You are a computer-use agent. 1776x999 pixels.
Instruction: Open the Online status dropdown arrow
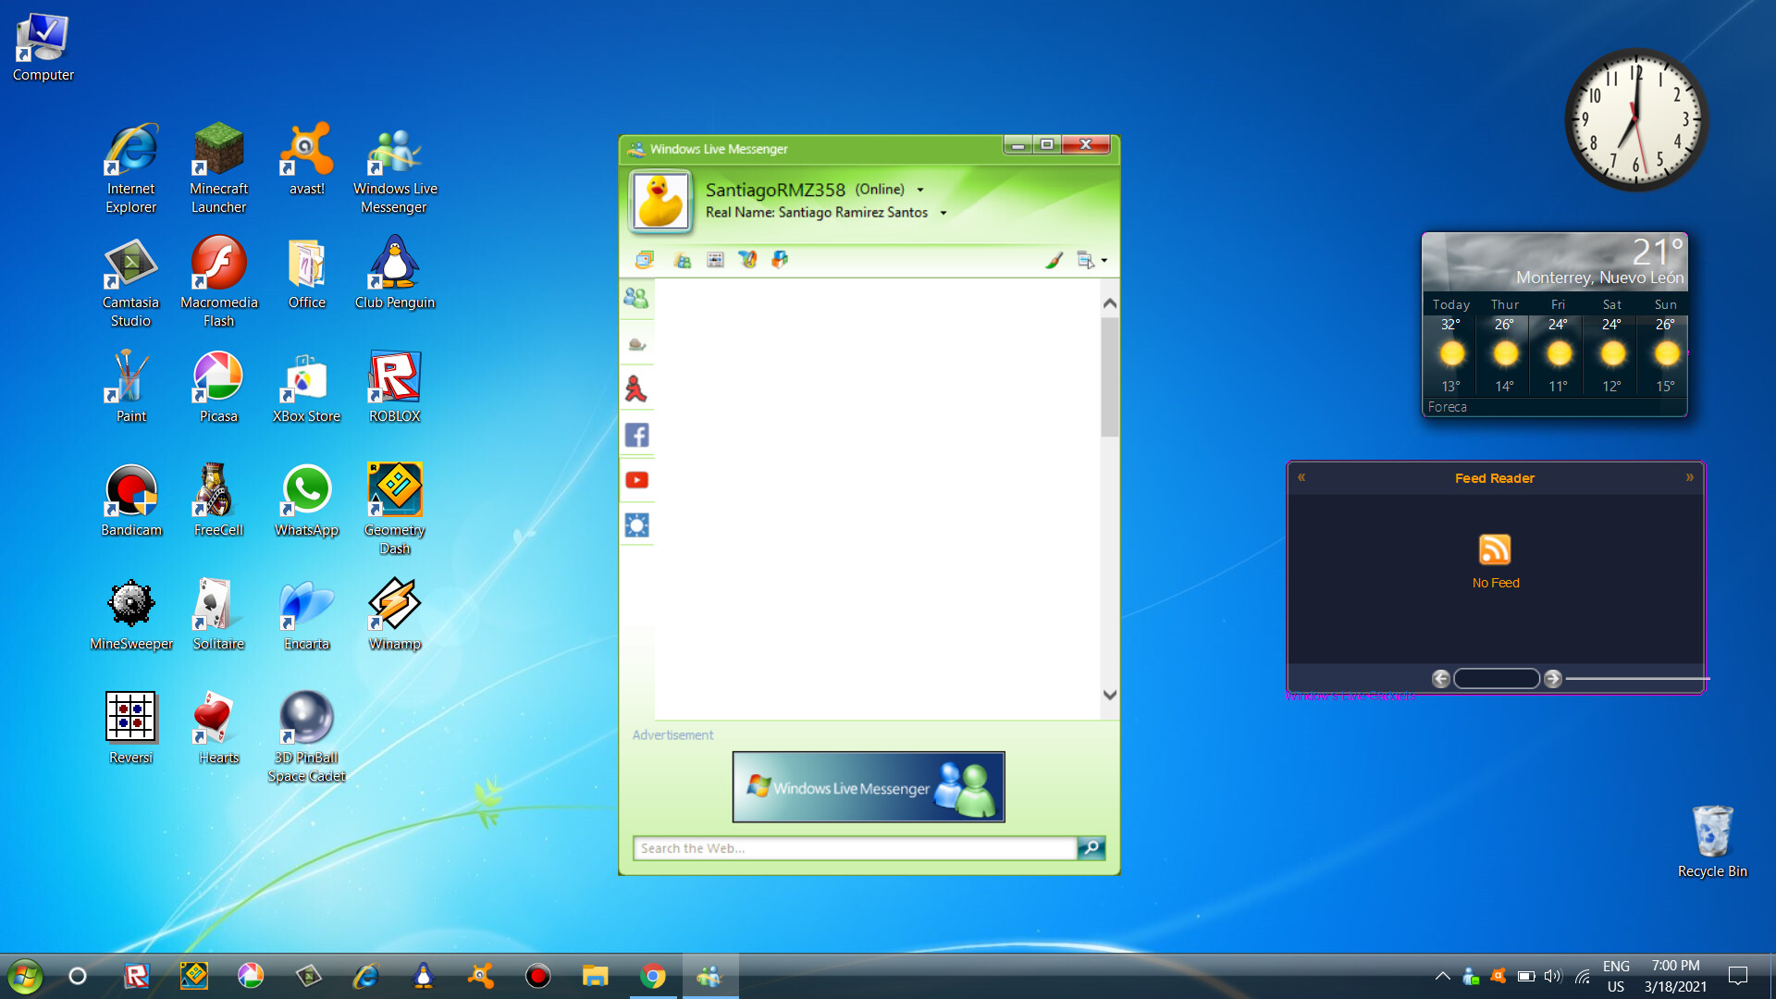pyautogui.click(x=920, y=190)
